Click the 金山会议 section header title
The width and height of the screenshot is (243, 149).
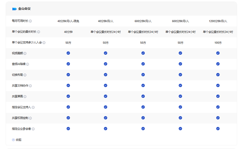[x=24, y=9]
